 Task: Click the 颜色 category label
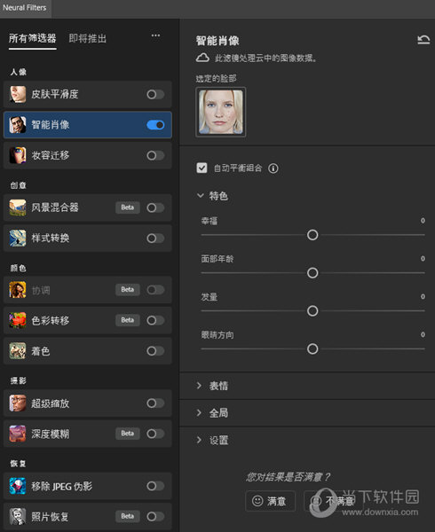(19, 268)
